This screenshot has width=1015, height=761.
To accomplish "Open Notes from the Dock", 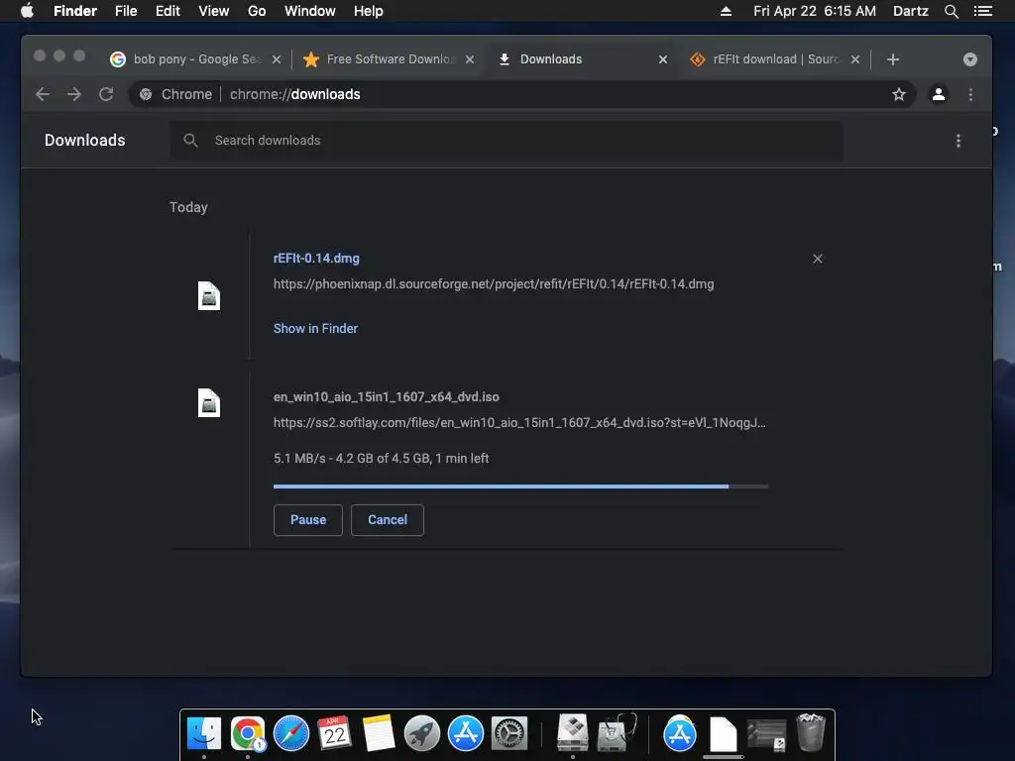I will point(379,733).
